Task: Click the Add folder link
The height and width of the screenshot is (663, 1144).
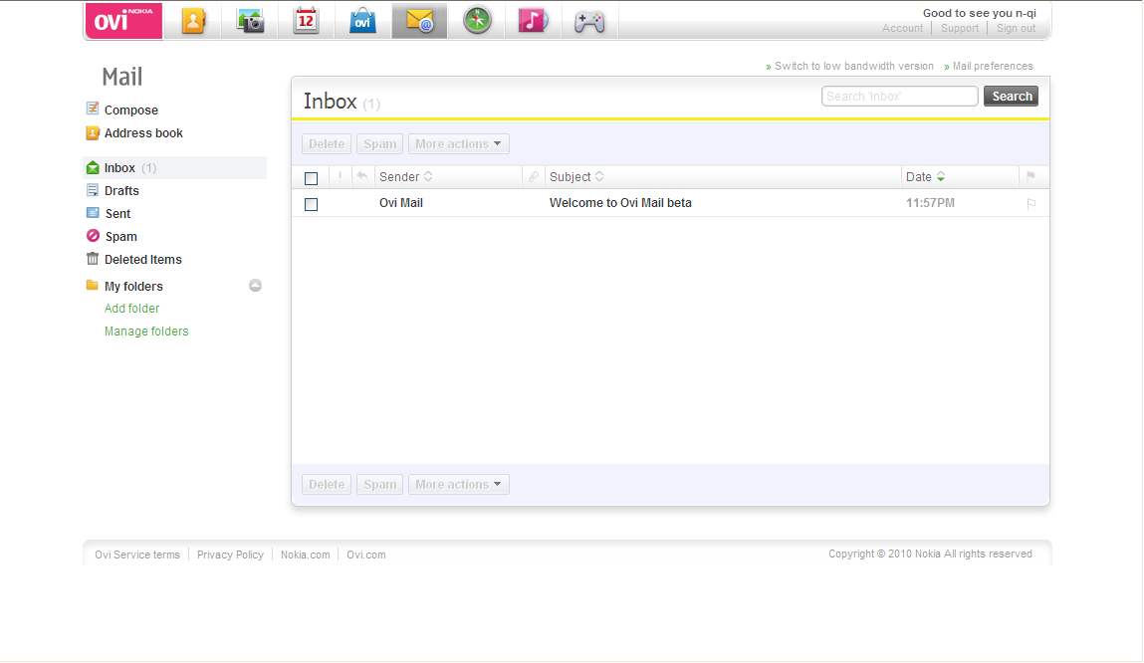Action: point(132,308)
